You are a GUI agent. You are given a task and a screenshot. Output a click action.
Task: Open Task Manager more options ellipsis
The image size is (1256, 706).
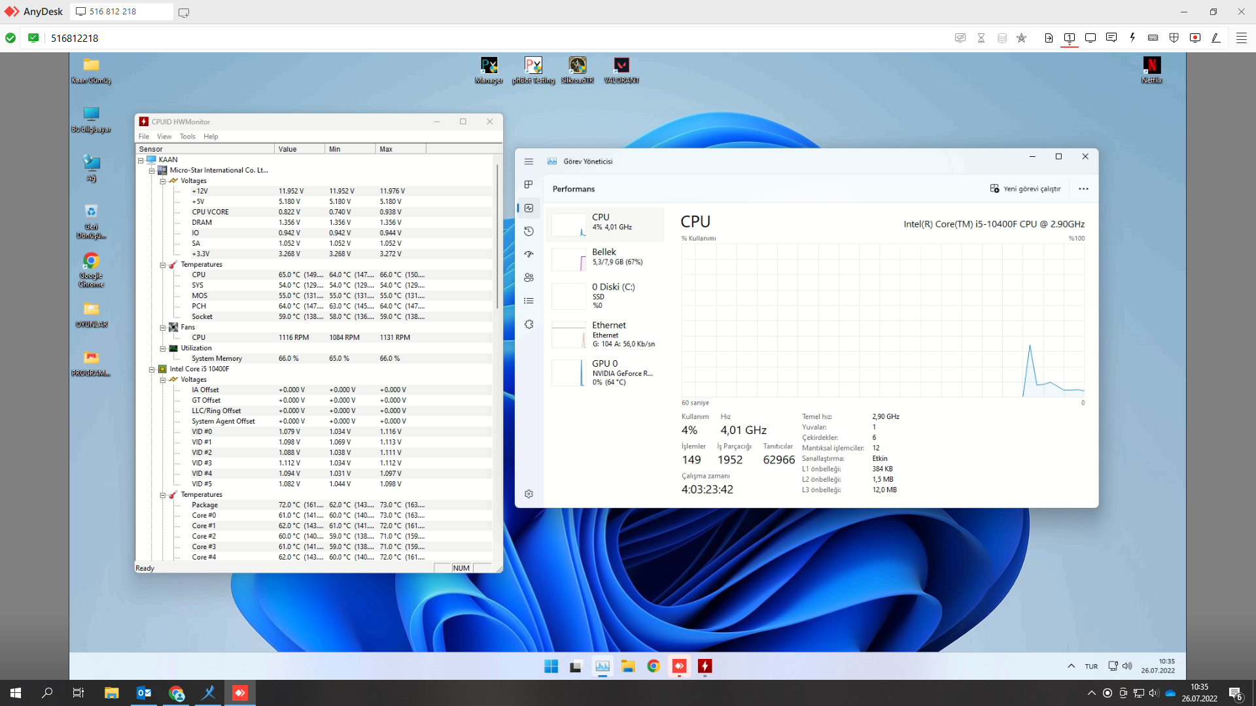click(1083, 189)
